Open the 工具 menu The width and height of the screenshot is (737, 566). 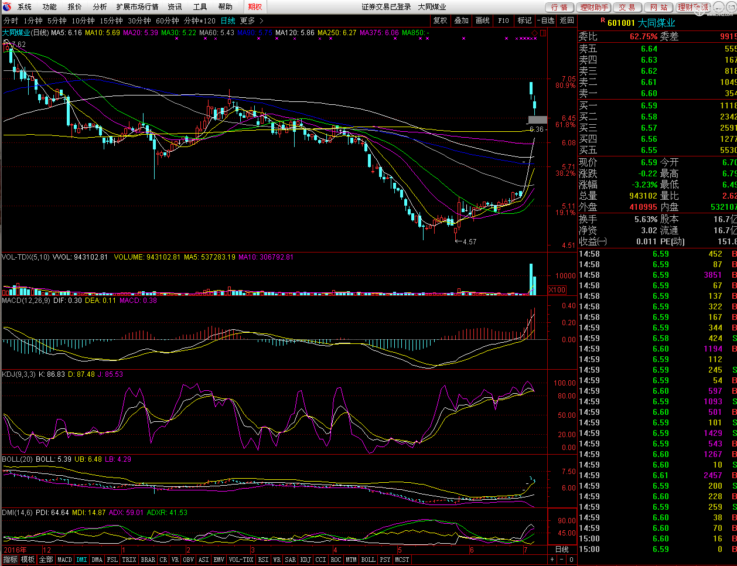tap(200, 7)
